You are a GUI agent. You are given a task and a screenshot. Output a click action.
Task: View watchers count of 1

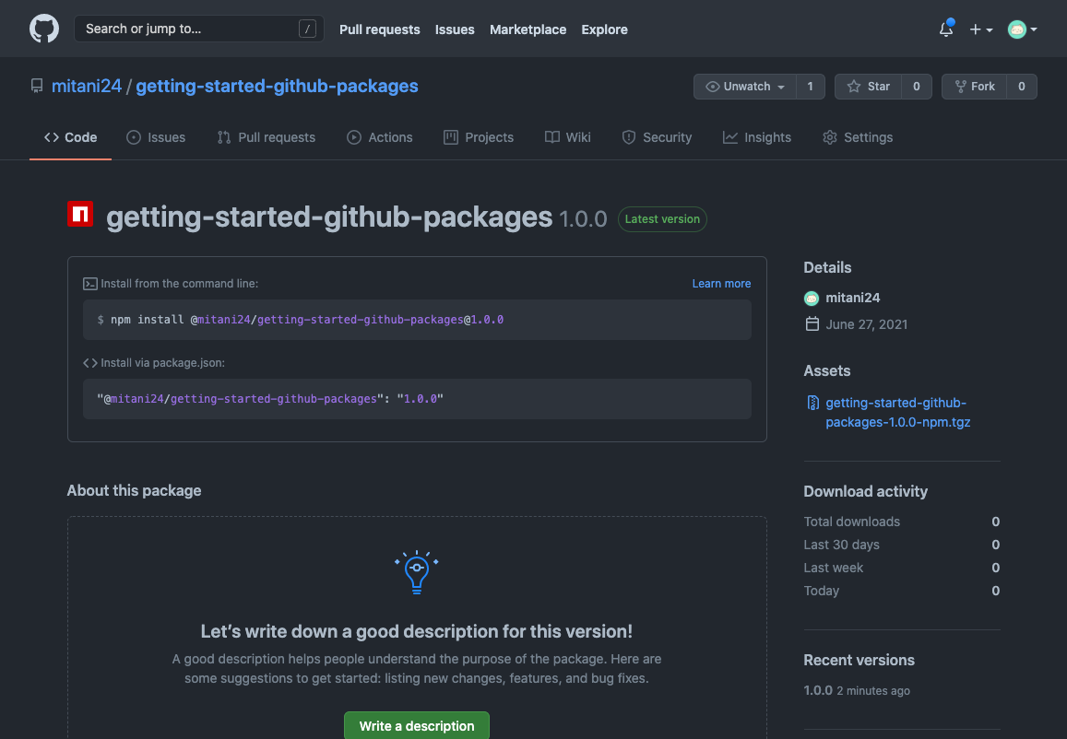(810, 87)
